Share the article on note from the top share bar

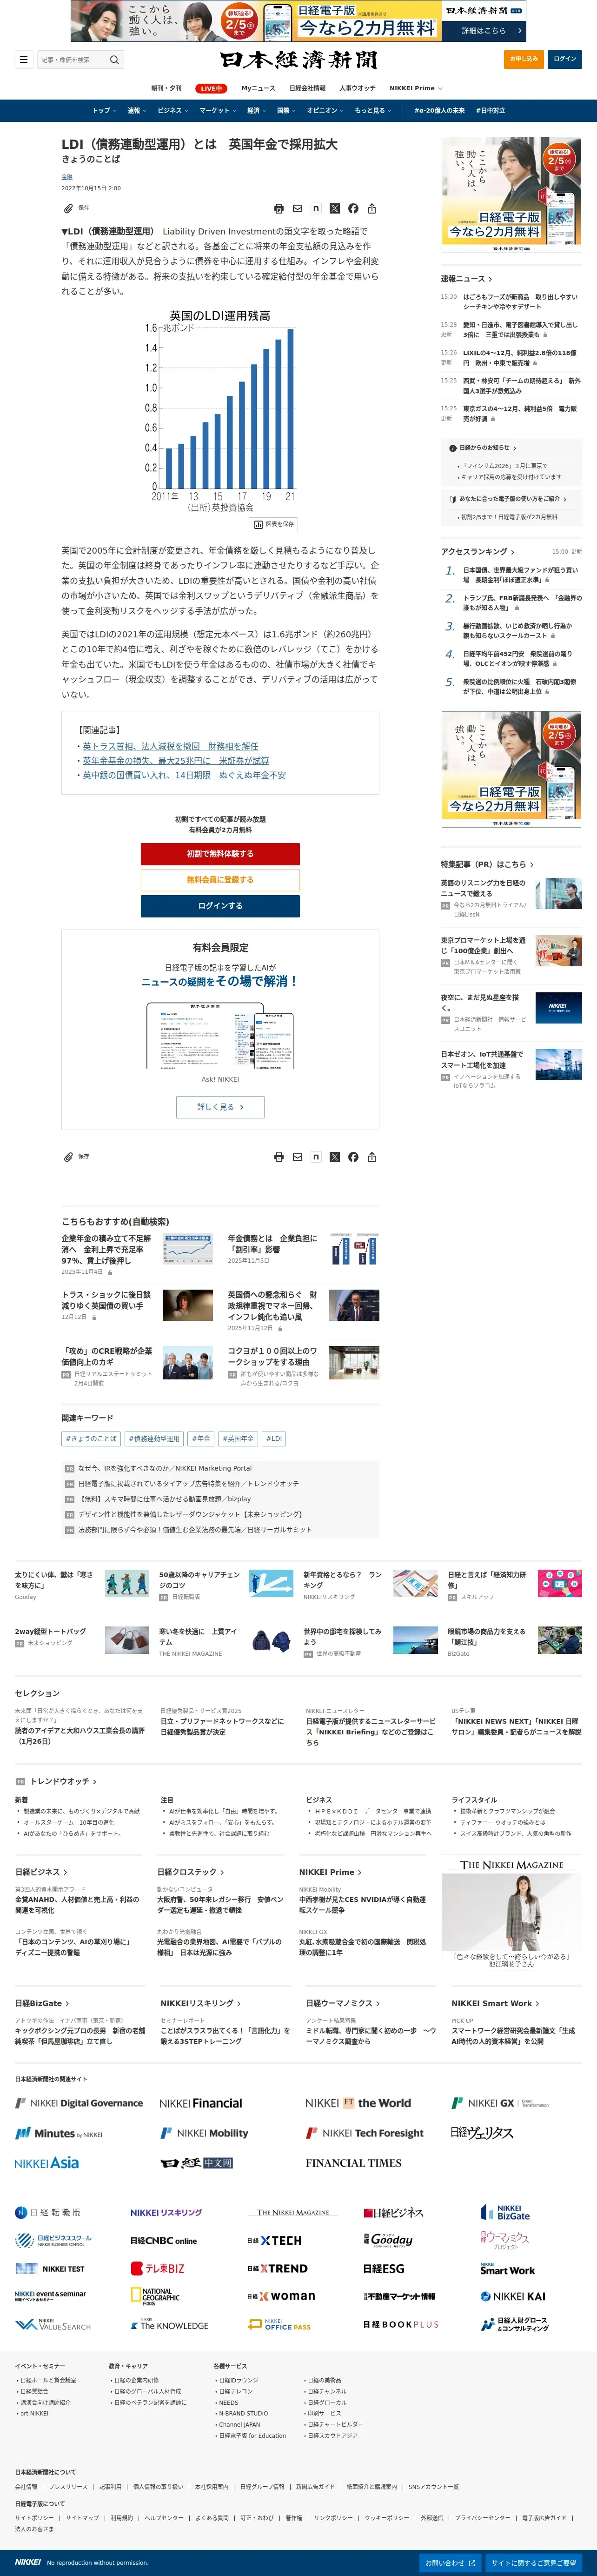pos(316,209)
